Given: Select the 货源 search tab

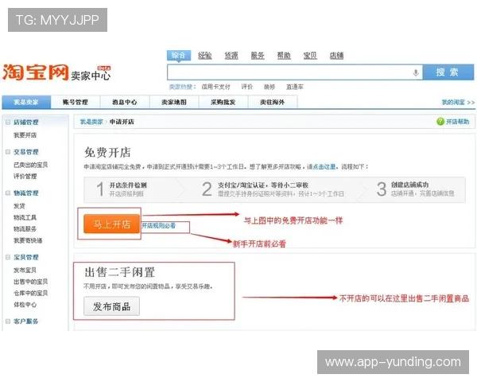Looking at the screenshot, I should click(231, 56).
